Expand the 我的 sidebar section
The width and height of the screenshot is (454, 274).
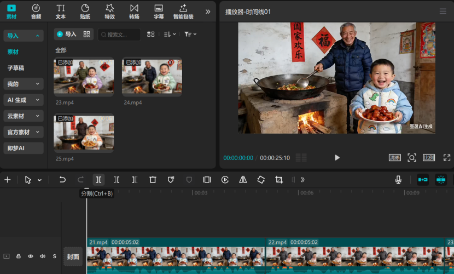click(x=23, y=84)
